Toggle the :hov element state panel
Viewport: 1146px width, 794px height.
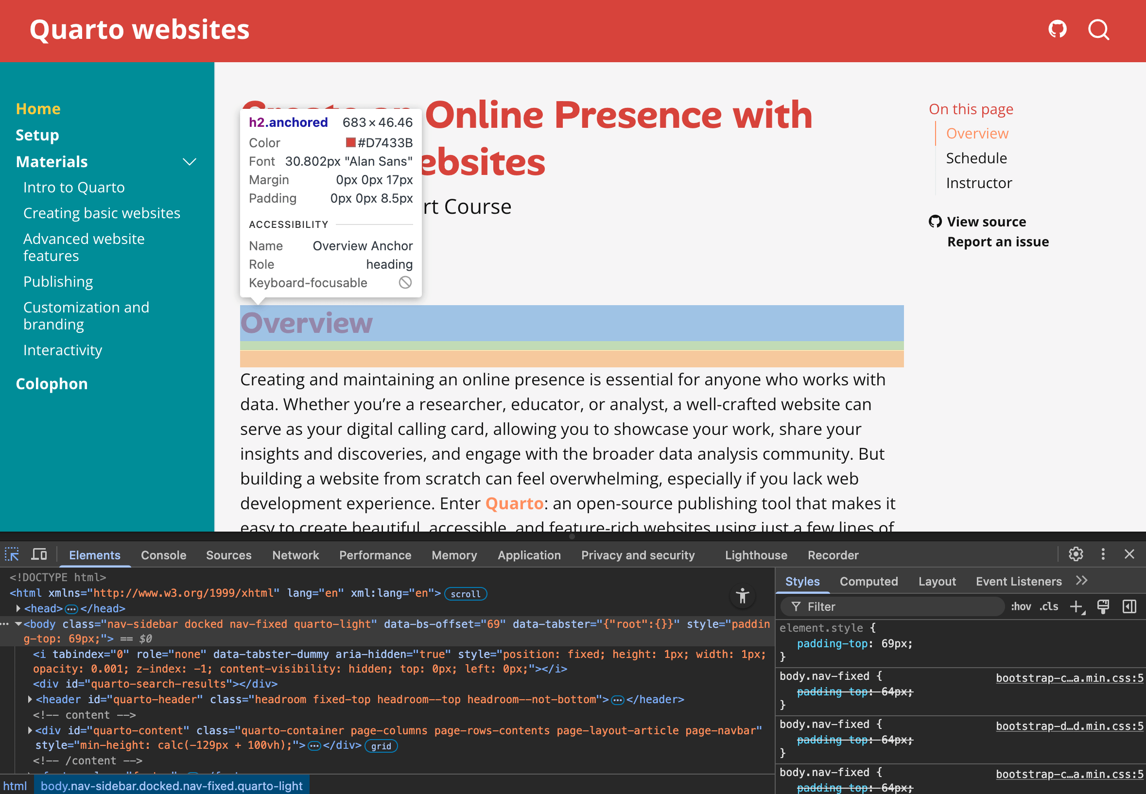(1021, 606)
